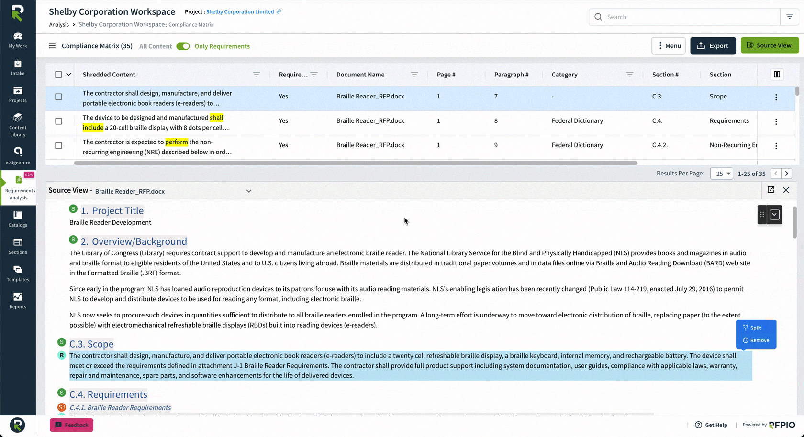Image resolution: width=804 pixels, height=437 pixels.
Task: Select checkbox for 20-cell braille display row
Action: coord(58,121)
